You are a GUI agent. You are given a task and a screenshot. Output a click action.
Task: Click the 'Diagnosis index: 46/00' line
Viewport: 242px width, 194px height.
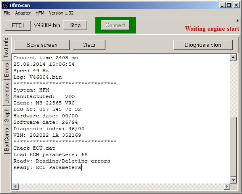49,129
